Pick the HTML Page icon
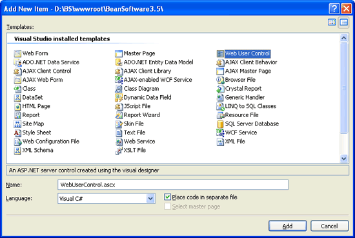355x238 pixels. (17, 107)
